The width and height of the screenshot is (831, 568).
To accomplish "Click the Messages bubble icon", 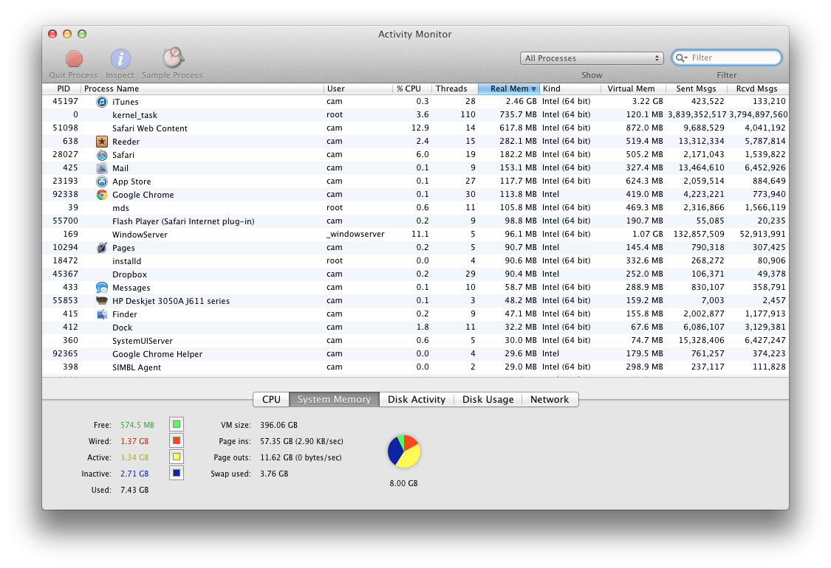I will (x=102, y=288).
